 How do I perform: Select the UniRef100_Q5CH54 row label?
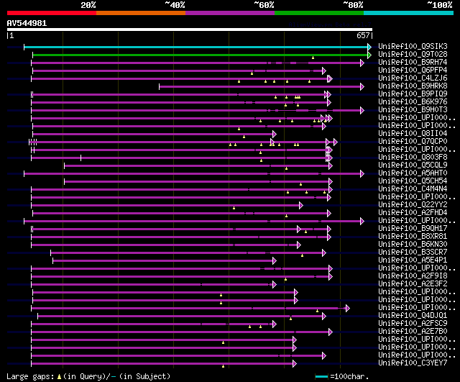pyautogui.click(x=413, y=181)
